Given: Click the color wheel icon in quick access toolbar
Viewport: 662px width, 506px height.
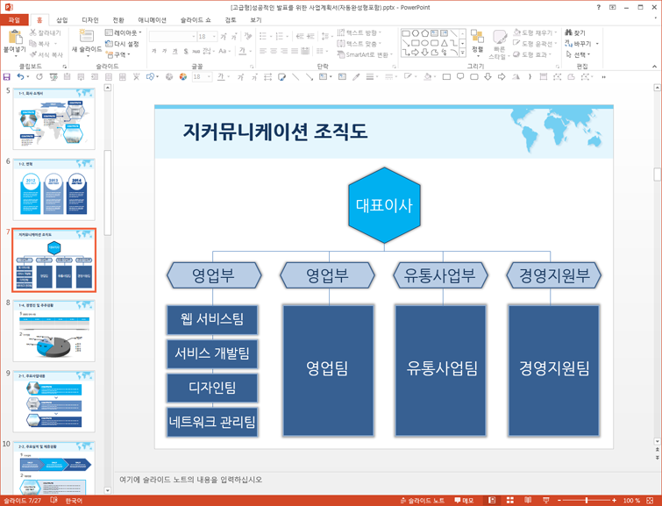Looking at the screenshot, I should coord(182,77).
